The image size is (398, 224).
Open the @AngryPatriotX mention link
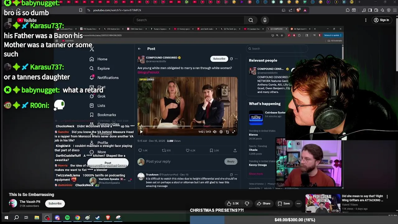click(148, 72)
